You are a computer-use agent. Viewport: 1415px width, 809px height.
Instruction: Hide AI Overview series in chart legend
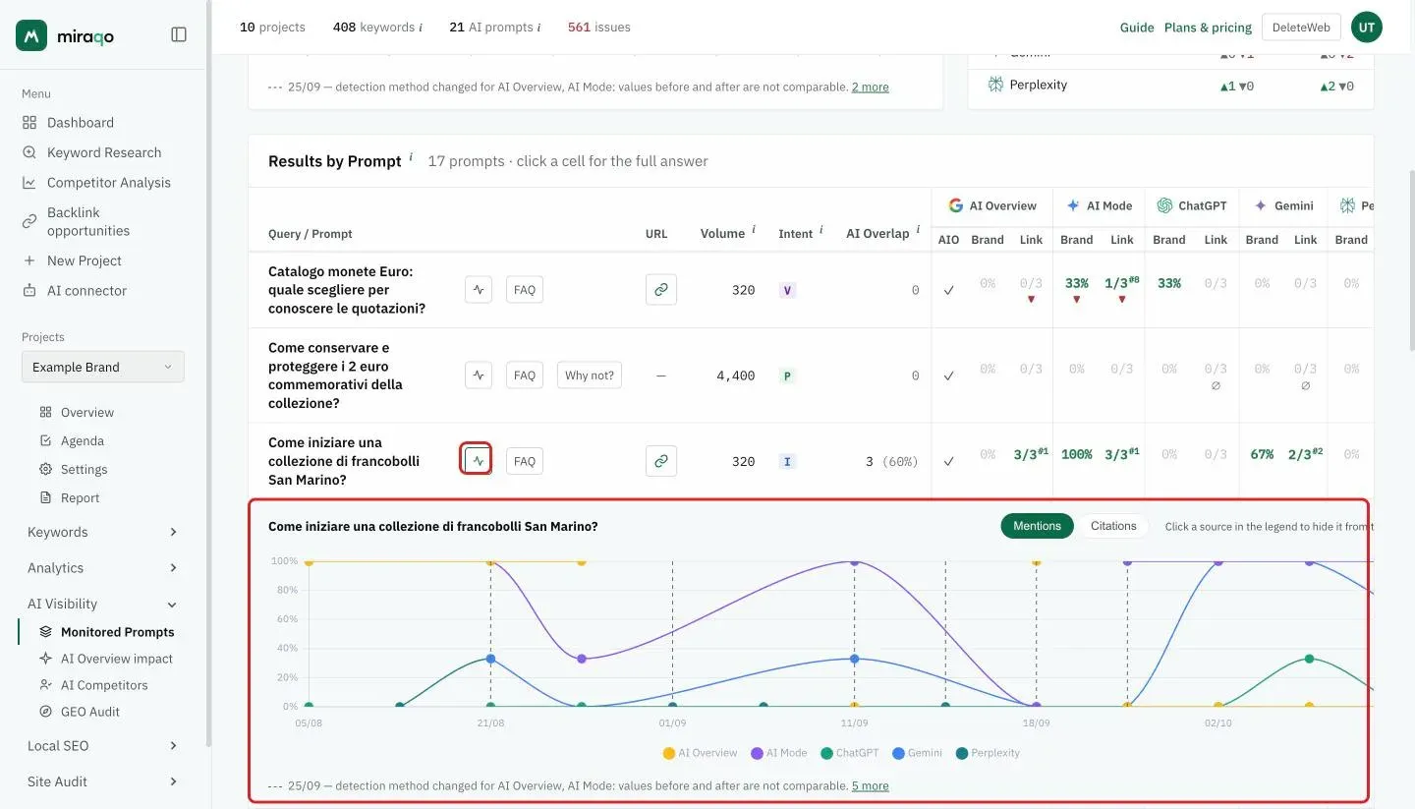click(x=701, y=753)
